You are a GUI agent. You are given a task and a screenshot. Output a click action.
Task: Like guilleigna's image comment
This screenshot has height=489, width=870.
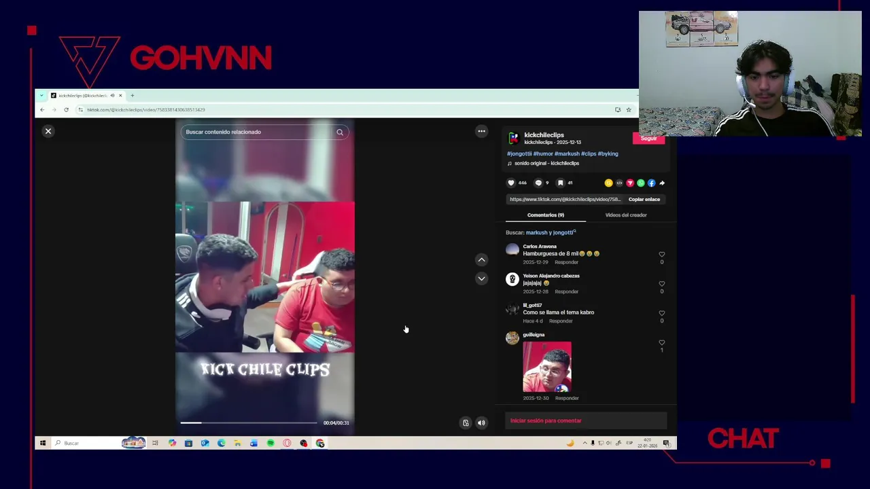661,343
